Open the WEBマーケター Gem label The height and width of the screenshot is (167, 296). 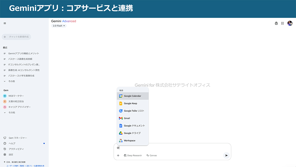(x=16, y=96)
